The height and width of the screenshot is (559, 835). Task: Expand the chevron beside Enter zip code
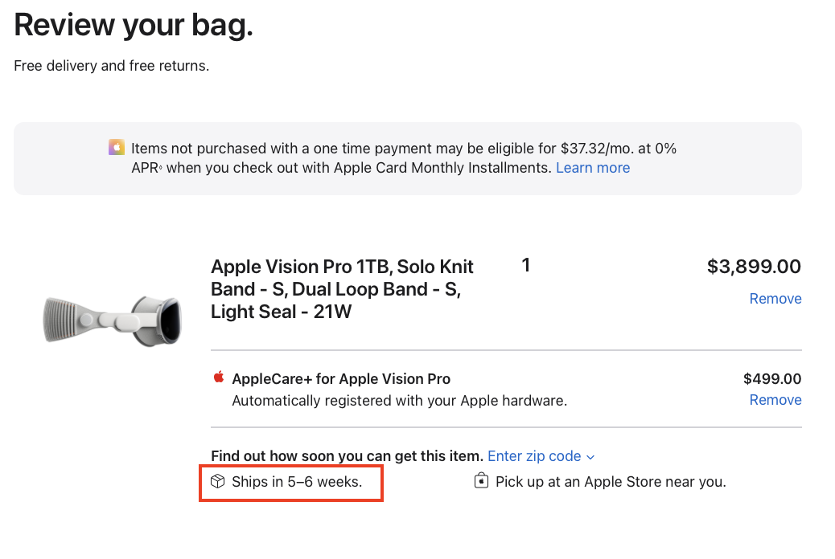click(x=590, y=458)
